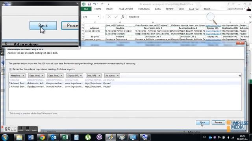Click the network signal tray icon
This screenshot has width=252, height=141.
233,137
